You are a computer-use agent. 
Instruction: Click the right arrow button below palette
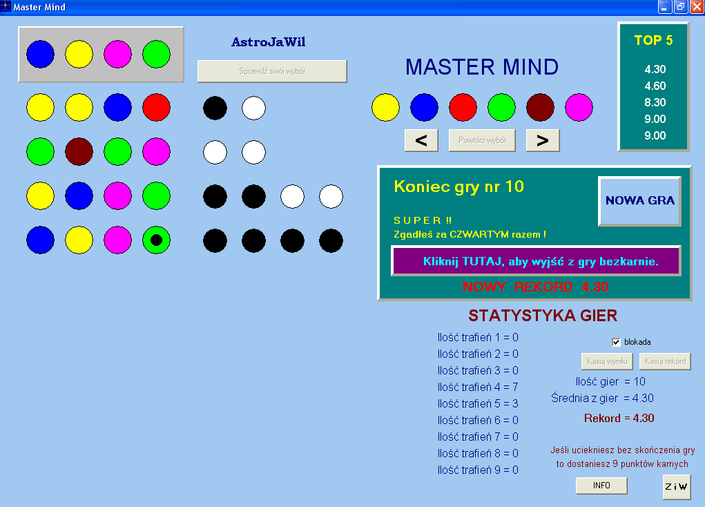[x=543, y=140]
